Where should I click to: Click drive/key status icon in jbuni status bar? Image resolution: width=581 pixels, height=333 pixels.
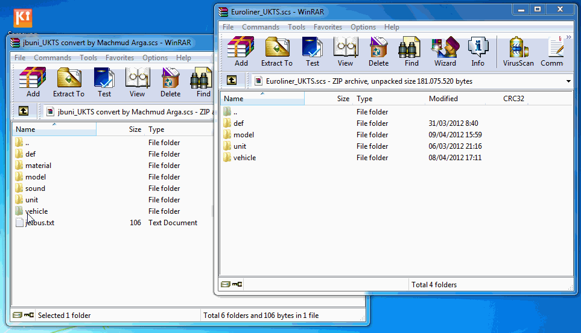(24, 315)
